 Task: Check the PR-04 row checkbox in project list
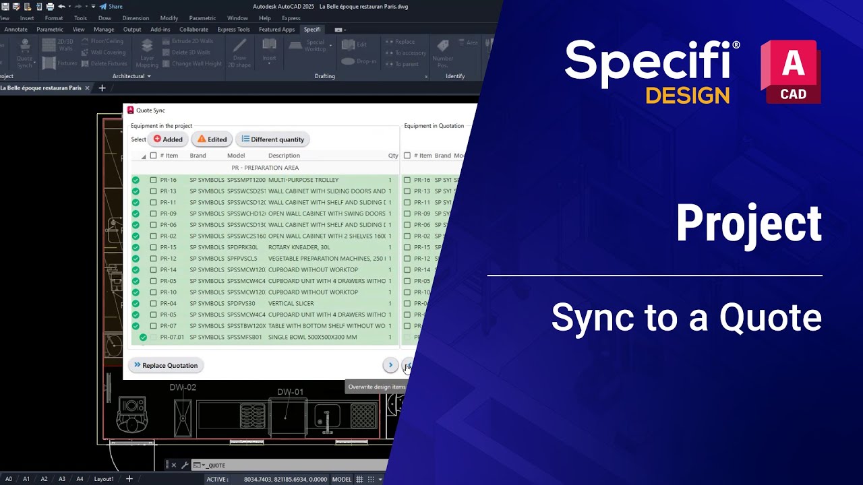[x=153, y=304]
